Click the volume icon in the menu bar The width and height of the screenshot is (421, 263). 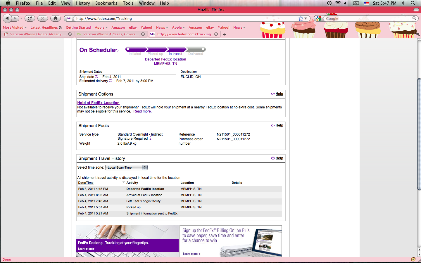(345, 3)
